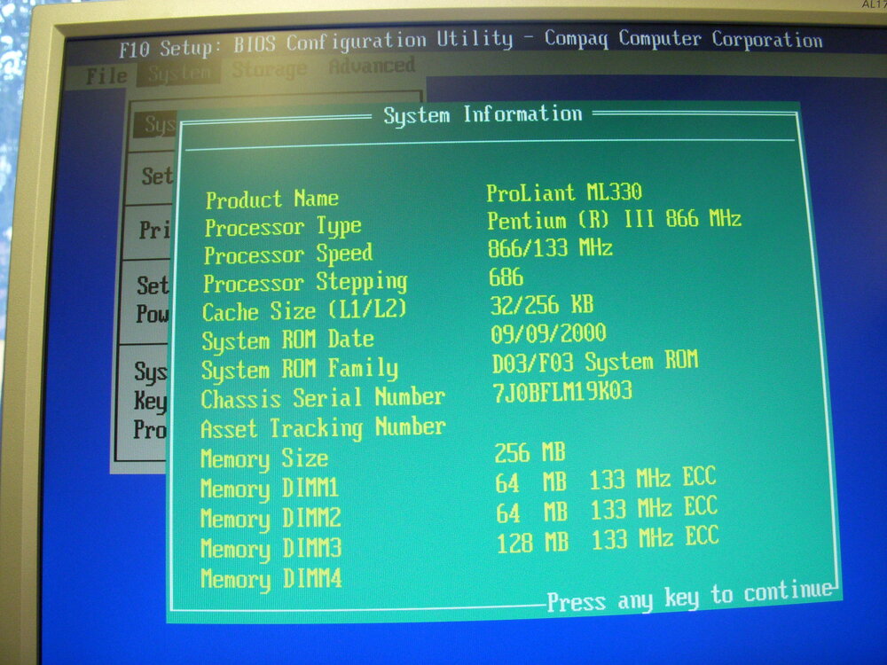
Task: Click the 32/256 KB cache value
Action: pyautogui.click(x=542, y=305)
